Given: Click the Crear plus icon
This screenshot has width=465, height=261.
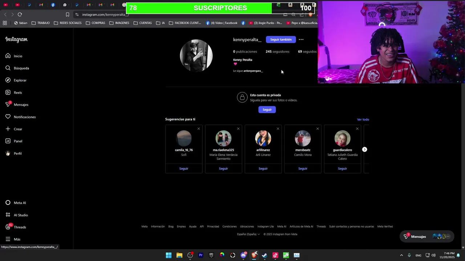Looking at the screenshot, I should [8, 129].
